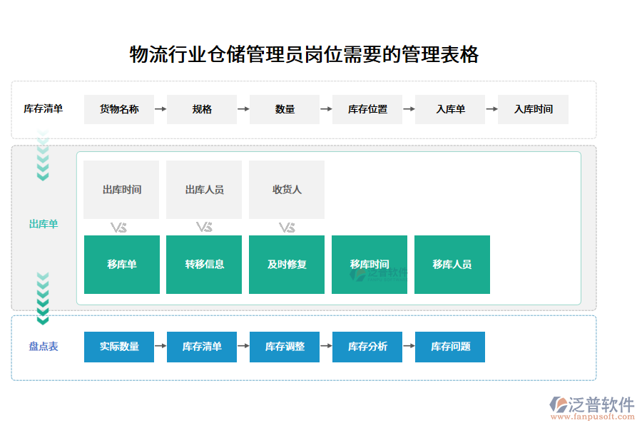Select the 货物名称 item in 库存清单 row
This screenshot has height=428, width=642.
click(119, 109)
